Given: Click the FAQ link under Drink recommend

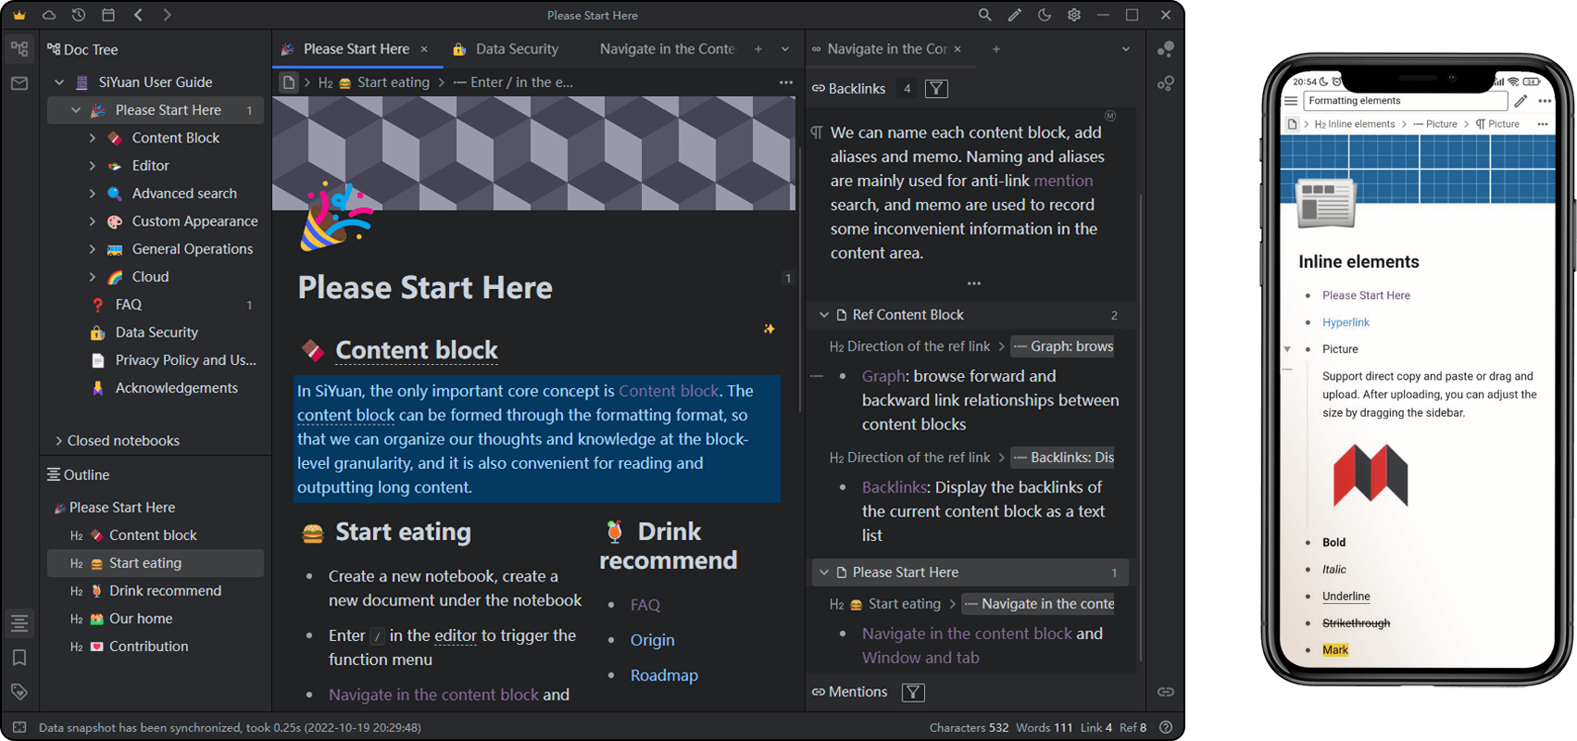Looking at the screenshot, I should pyautogui.click(x=645, y=605).
